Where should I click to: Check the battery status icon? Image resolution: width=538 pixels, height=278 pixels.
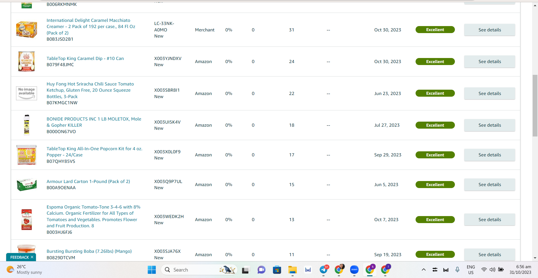click(x=501, y=270)
